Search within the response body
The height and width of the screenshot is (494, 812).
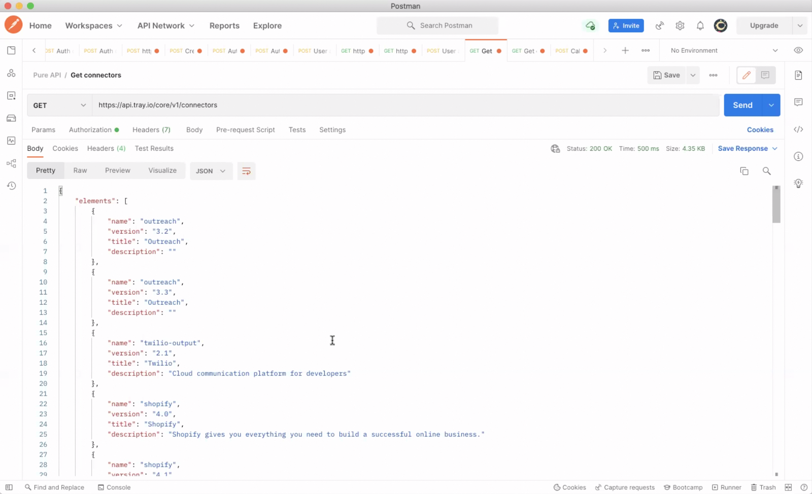click(767, 171)
